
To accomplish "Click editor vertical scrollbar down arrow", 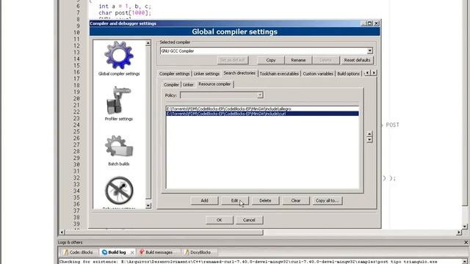I will 465,227.
